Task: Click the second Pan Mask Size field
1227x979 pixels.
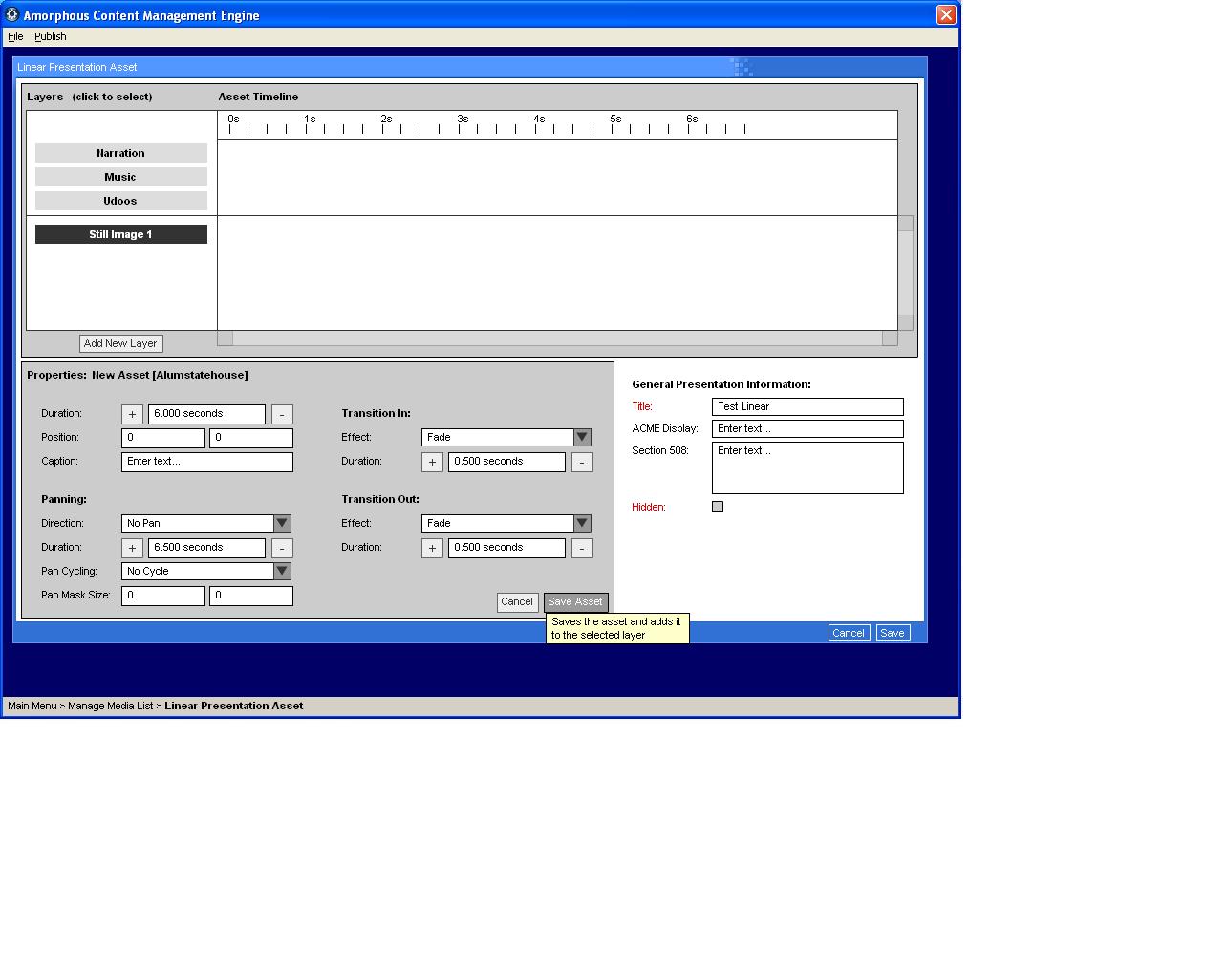Action: (x=251, y=596)
